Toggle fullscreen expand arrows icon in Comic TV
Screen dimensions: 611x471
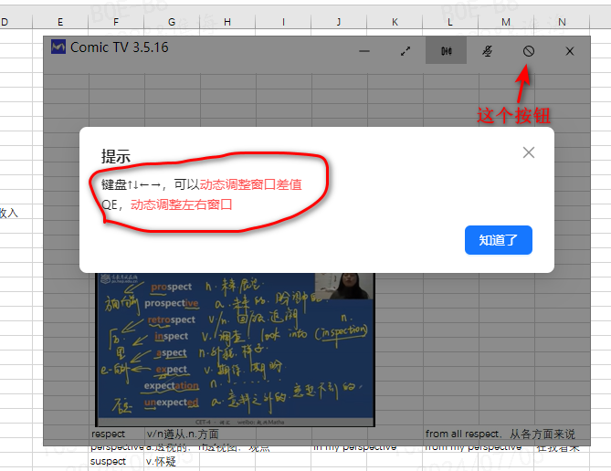click(406, 51)
